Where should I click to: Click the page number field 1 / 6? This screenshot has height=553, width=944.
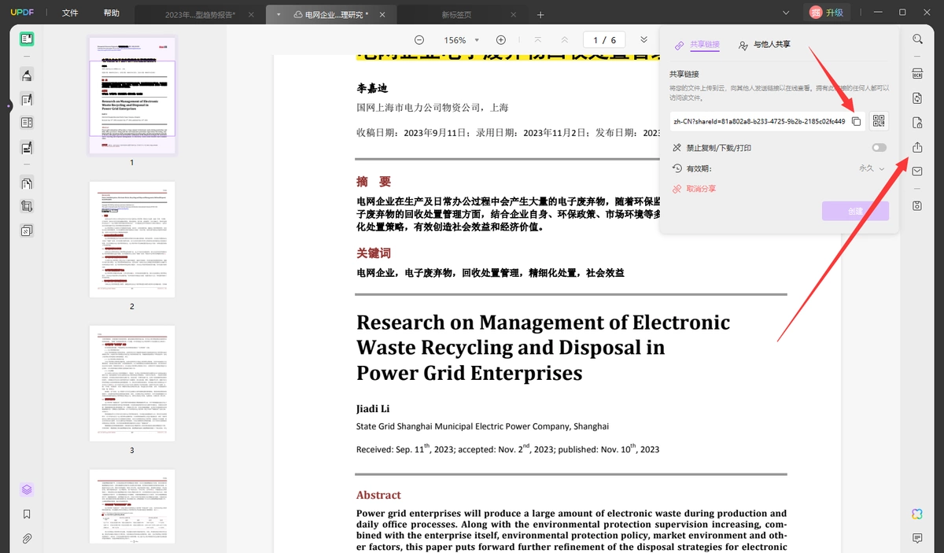(604, 40)
